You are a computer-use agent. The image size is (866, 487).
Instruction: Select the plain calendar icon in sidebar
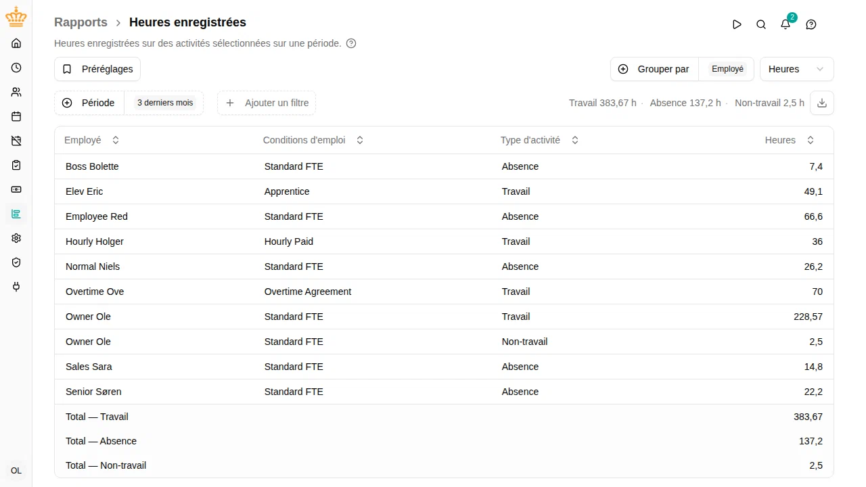(x=16, y=116)
